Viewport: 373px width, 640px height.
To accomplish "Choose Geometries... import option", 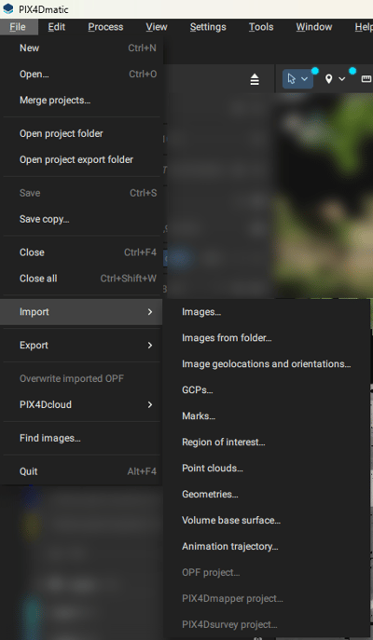I will [x=267, y=495].
